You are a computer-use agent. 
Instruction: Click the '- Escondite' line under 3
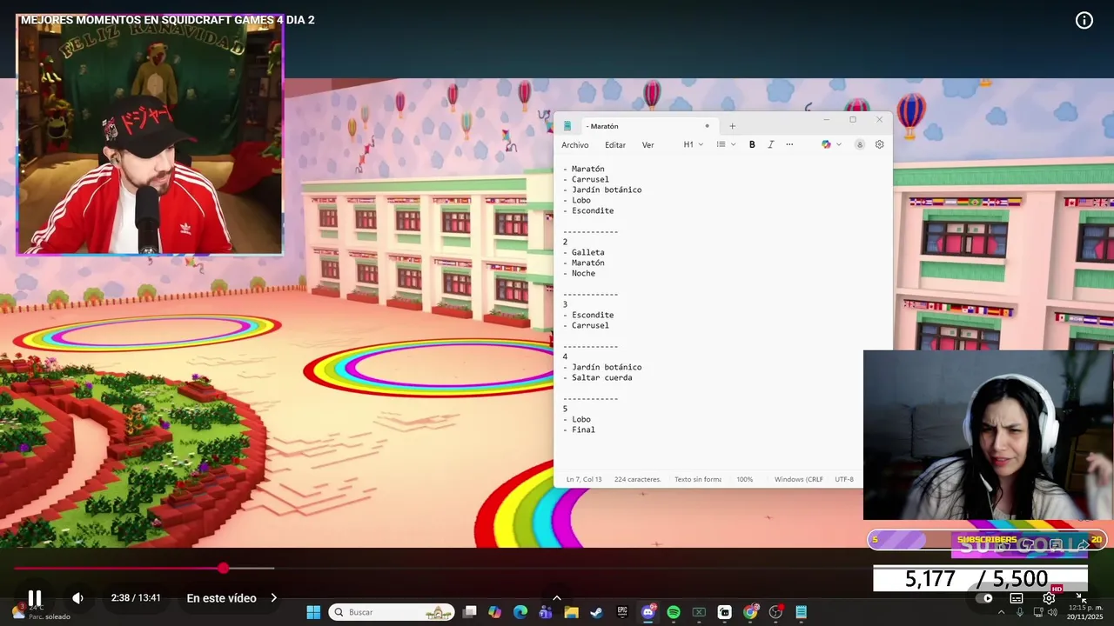pos(588,315)
